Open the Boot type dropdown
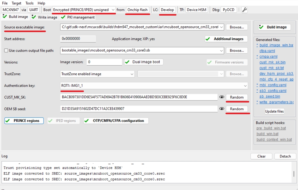Screen dimensions: 298x190 pyautogui.click(x=84, y=10)
